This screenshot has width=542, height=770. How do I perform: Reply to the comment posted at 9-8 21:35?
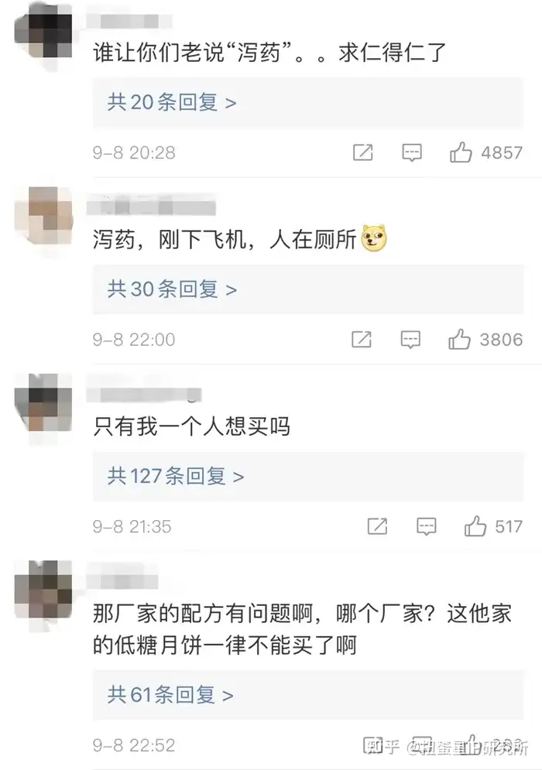tap(426, 526)
